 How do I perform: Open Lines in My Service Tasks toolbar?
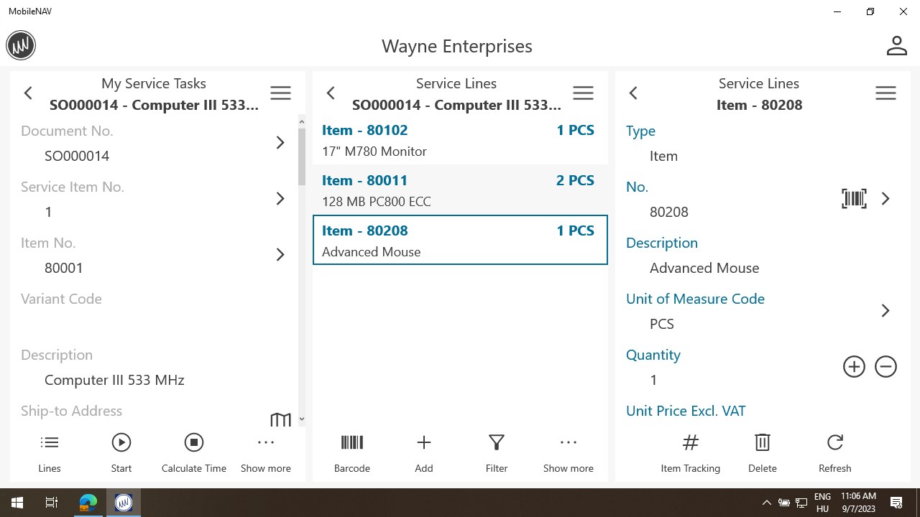(x=50, y=454)
